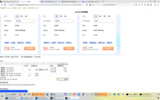Click the buy button next to 395 price

click(x=108, y=48)
